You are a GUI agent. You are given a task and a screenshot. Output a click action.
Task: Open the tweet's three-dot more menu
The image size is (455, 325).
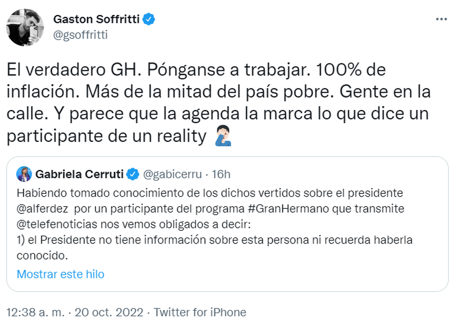(x=440, y=19)
